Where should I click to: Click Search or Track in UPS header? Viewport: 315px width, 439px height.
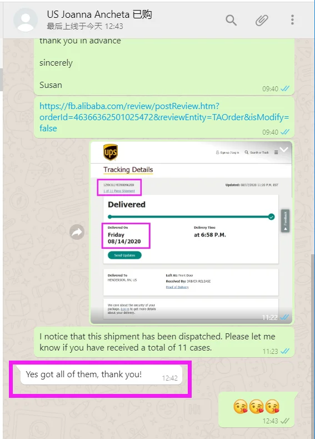click(x=257, y=152)
